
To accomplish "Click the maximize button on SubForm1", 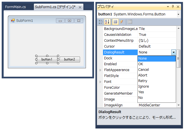I will 69,21.
